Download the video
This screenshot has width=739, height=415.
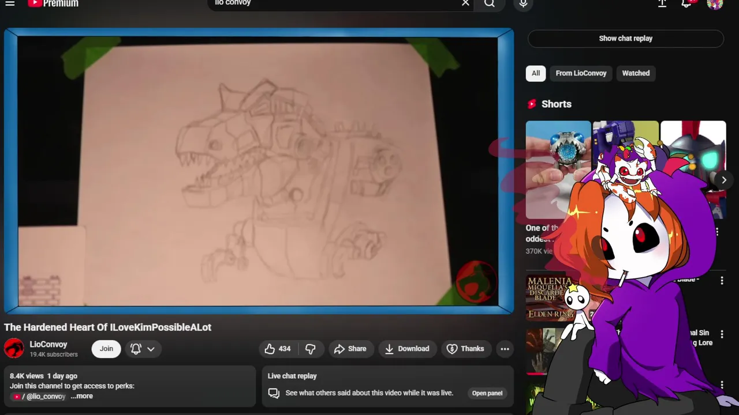coord(407,349)
